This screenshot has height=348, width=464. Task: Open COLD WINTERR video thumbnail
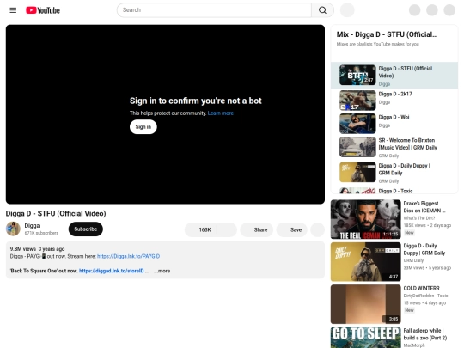[366, 304]
